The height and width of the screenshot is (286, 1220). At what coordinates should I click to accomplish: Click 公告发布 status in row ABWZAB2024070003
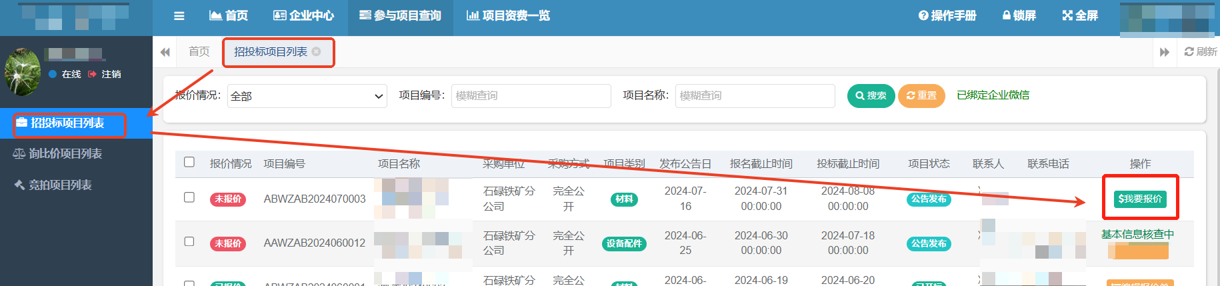click(x=929, y=199)
